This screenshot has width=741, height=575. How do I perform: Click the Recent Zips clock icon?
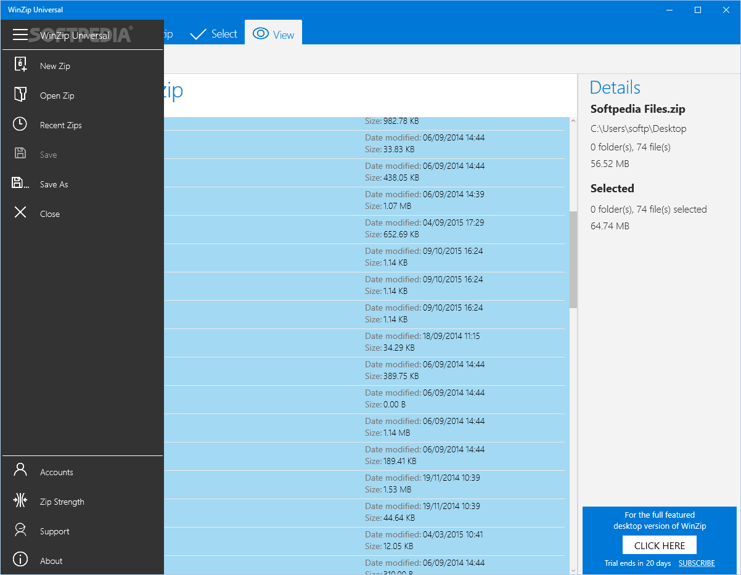[x=20, y=124]
